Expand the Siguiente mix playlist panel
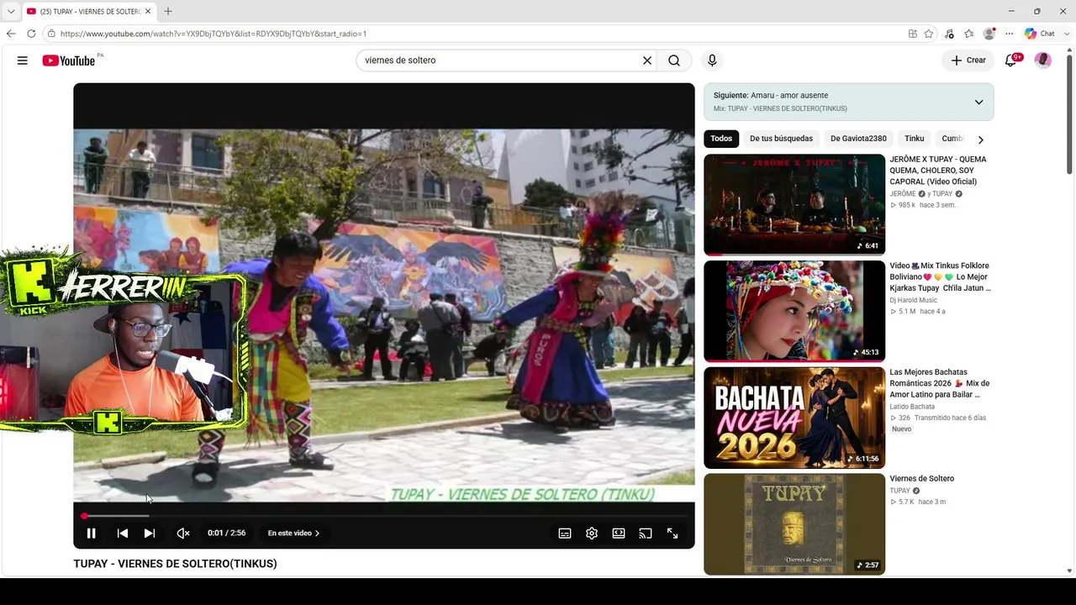Image resolution: width=1076 pixels, height=605 pixels. pyautogui.click(x=978, y=102)
